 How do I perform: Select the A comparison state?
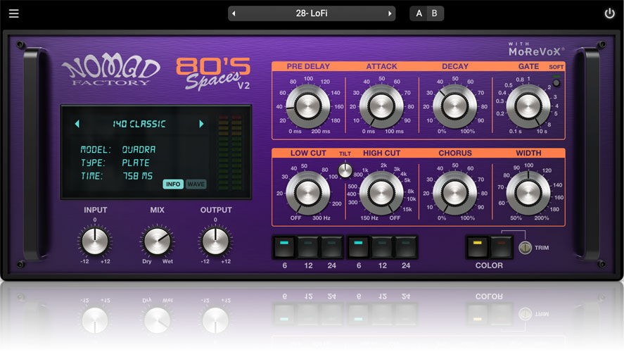point(419,13)
